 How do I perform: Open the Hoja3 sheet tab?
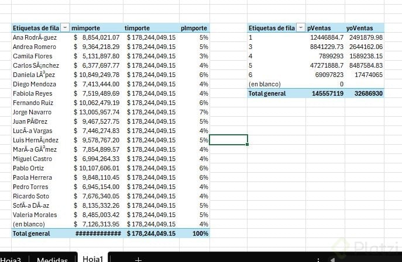coord(11,260)
